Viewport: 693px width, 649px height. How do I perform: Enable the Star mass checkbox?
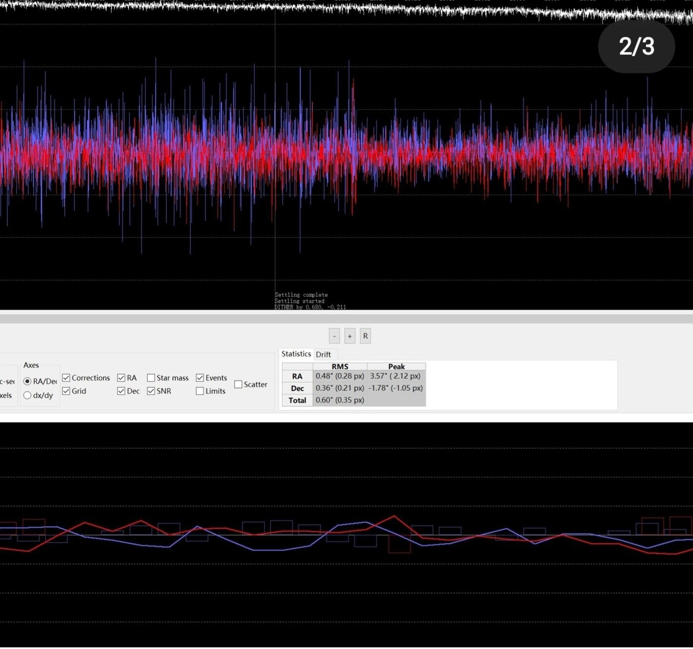coord(151,378)
